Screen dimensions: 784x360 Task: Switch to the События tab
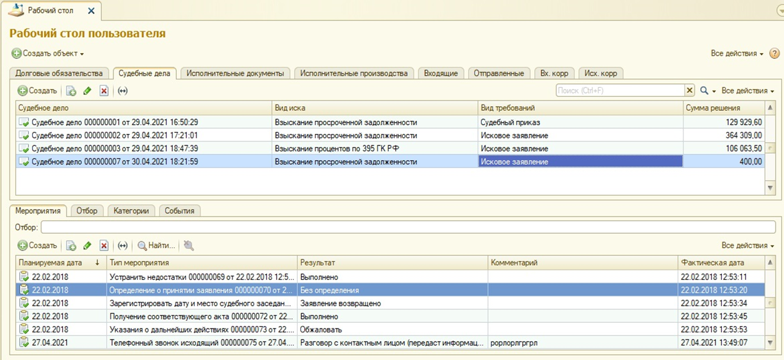point(179,210)
